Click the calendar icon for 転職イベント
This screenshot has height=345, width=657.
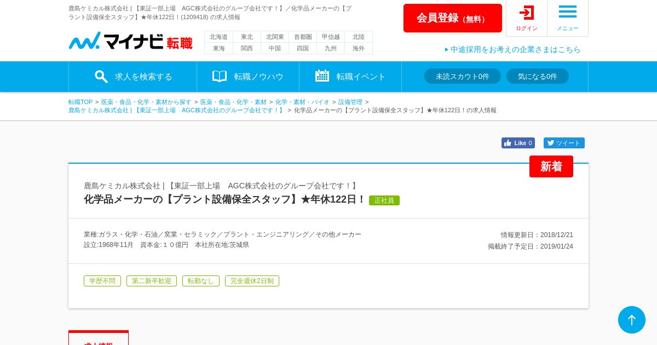pos(322,76)
